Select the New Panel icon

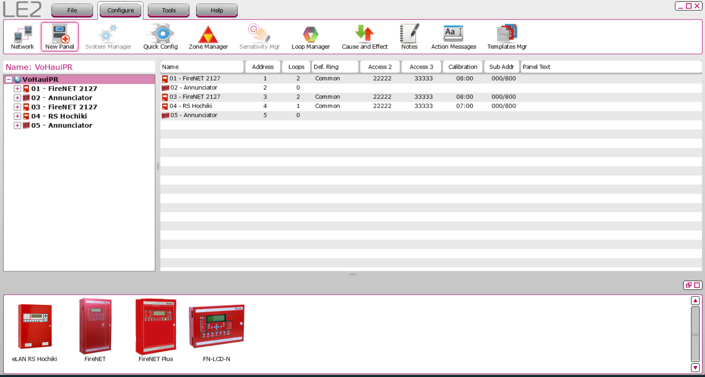click(59, 36)
